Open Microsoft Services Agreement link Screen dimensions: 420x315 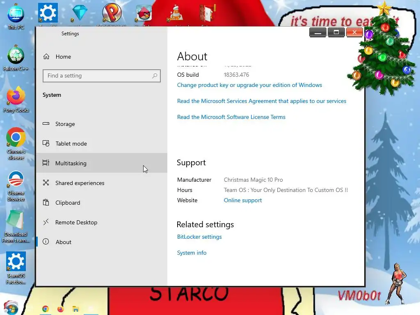pyautogui.click(x=261, y=101)
